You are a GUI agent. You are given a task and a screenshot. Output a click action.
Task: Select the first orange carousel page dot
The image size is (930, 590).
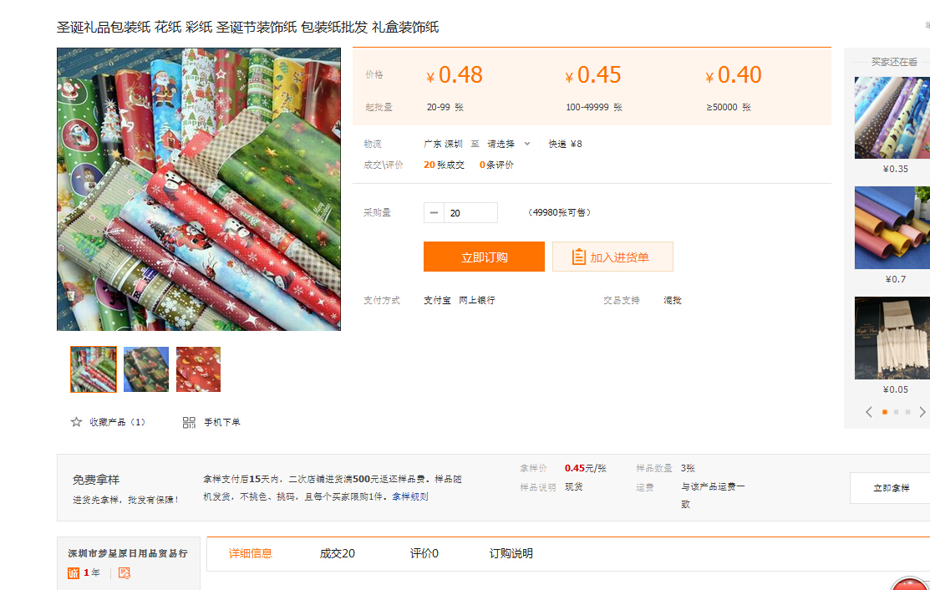(x=885, y=412)
